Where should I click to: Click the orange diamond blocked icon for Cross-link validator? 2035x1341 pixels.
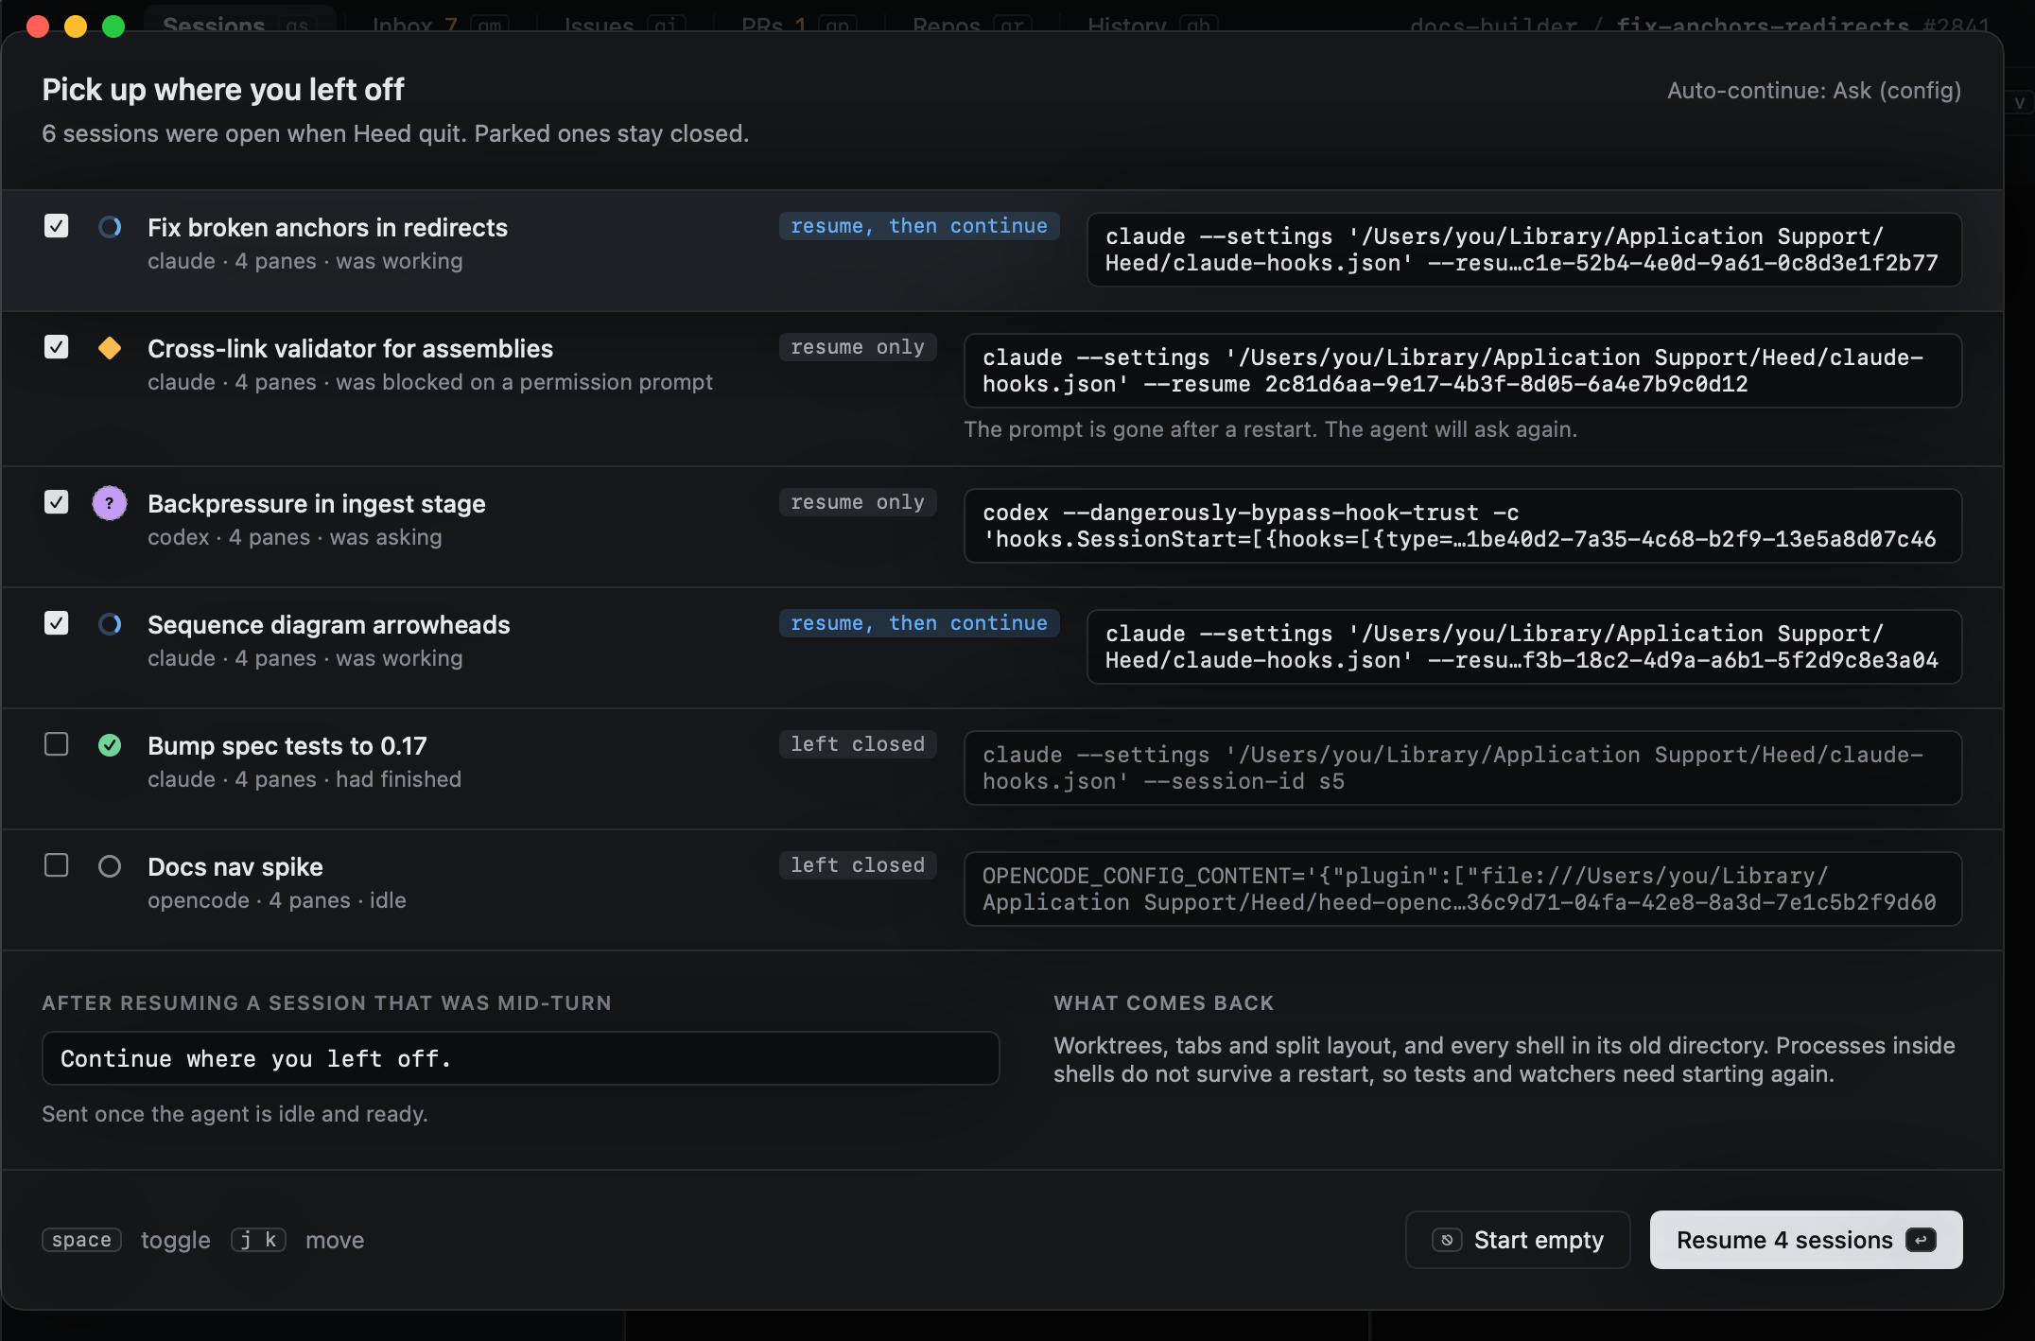pyautogui.click(x=110, y=348)
